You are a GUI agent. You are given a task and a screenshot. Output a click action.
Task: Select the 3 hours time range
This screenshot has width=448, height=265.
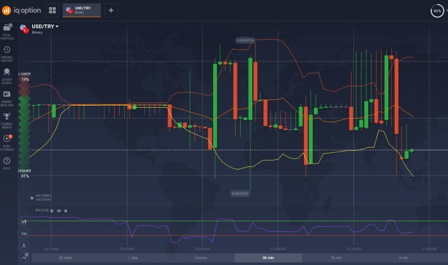201,258
